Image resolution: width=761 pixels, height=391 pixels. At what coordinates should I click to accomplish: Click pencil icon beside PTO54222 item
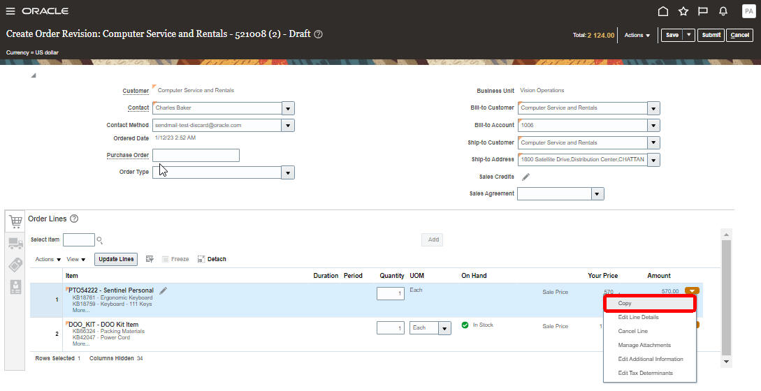pos(163,290)
